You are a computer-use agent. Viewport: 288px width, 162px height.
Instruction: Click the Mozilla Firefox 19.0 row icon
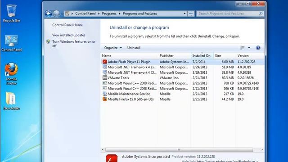click(105, 99)
